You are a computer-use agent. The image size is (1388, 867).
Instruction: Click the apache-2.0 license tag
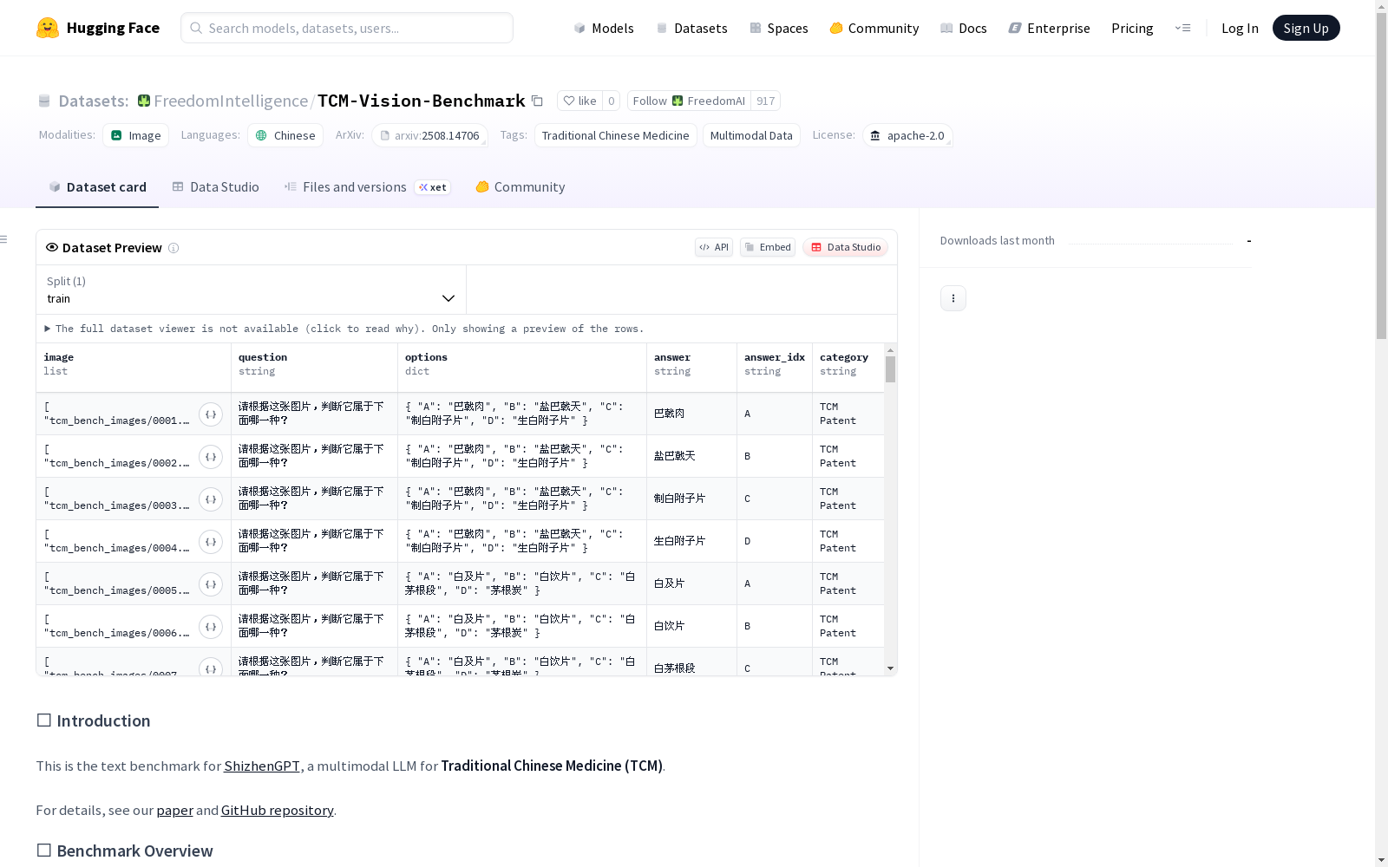pos(907,135)
